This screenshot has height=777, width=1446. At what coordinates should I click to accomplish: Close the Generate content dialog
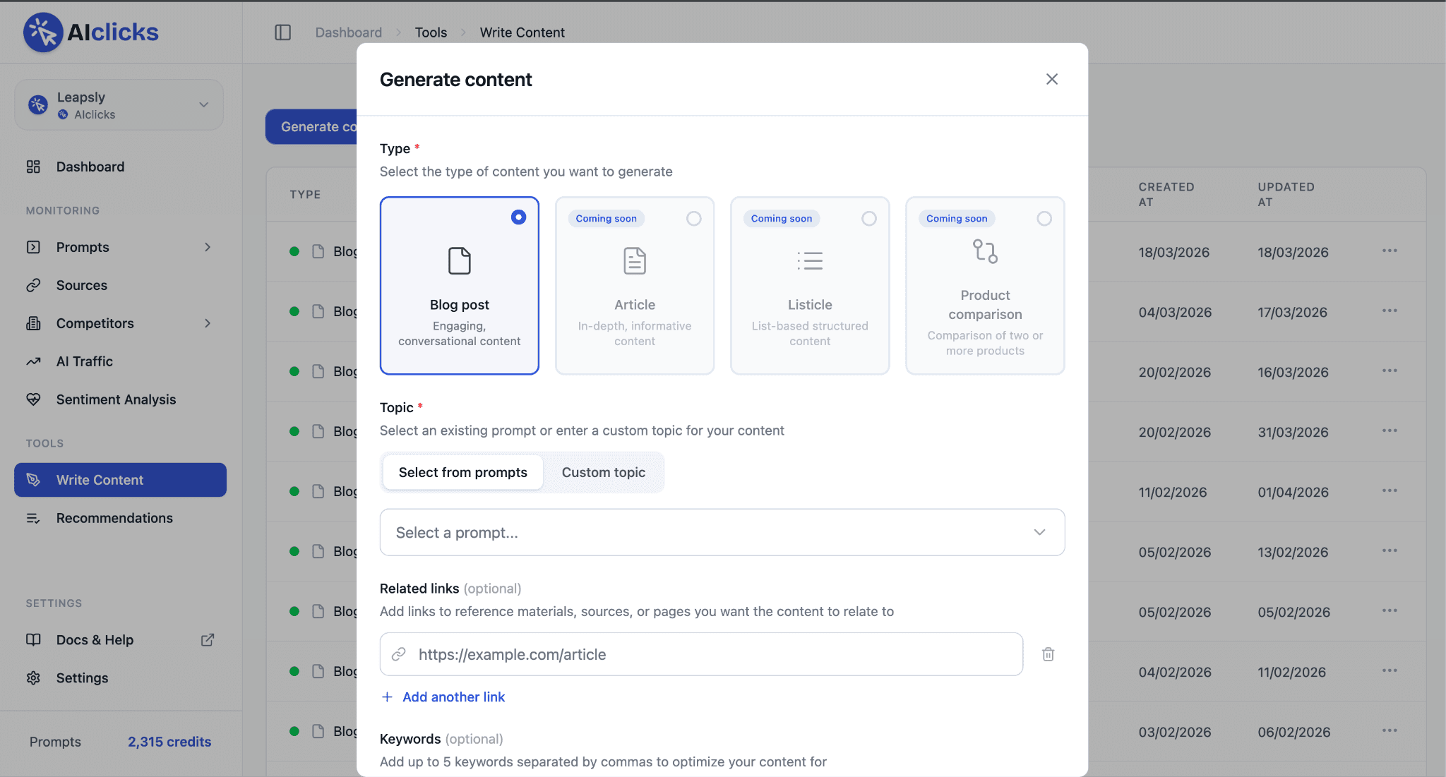click(1051, 79)
